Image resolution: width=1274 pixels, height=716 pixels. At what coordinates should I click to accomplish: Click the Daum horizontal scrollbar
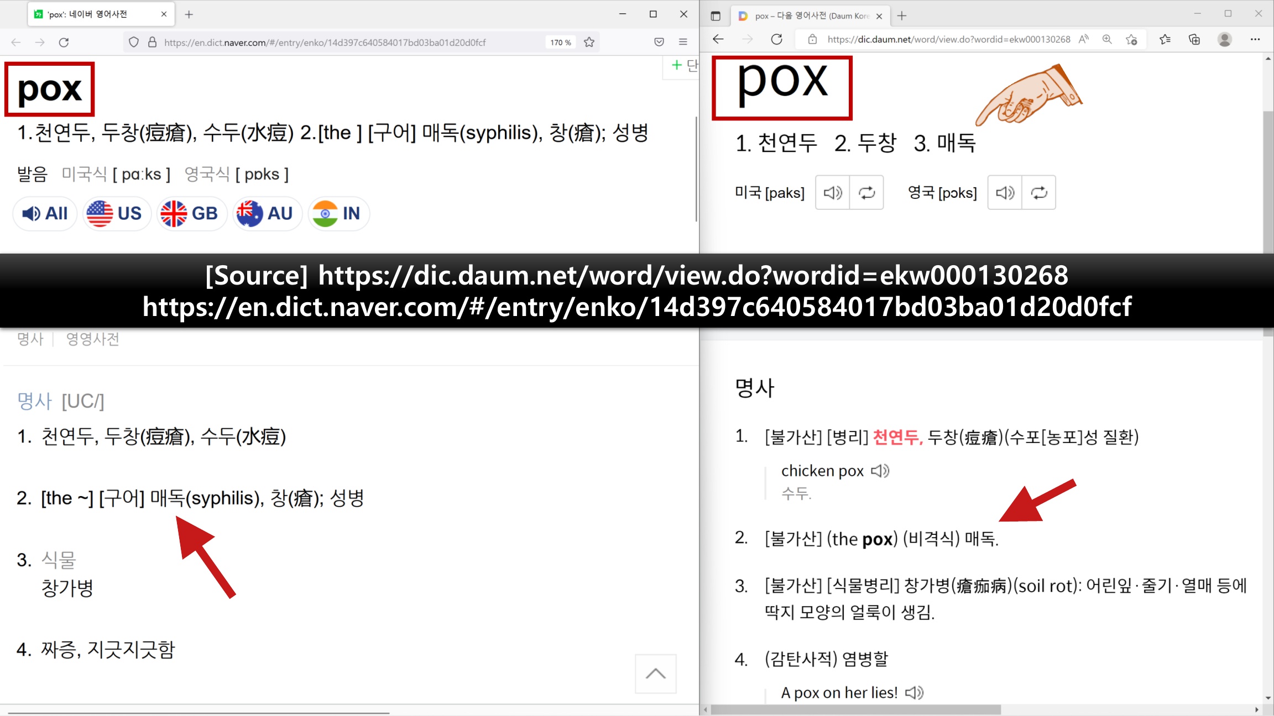point(855,709)
